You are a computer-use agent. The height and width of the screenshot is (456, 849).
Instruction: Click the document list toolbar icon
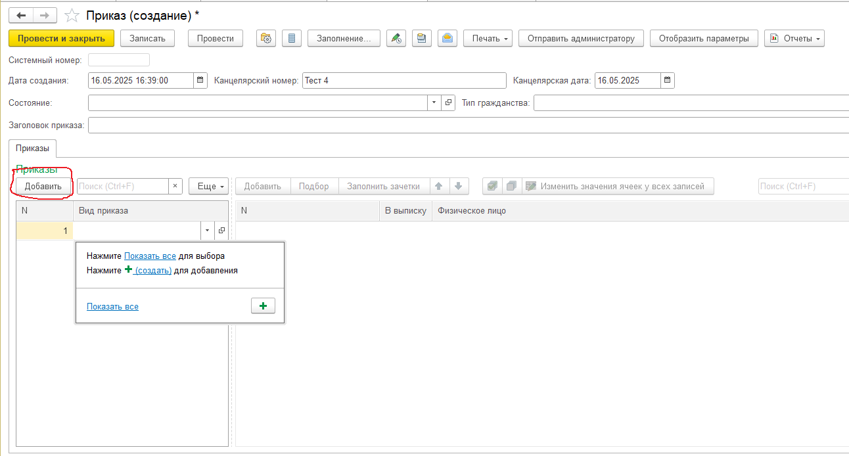[x=292, y=39]
